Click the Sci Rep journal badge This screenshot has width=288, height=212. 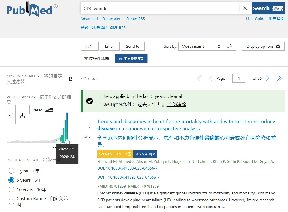tap(105, 154)
